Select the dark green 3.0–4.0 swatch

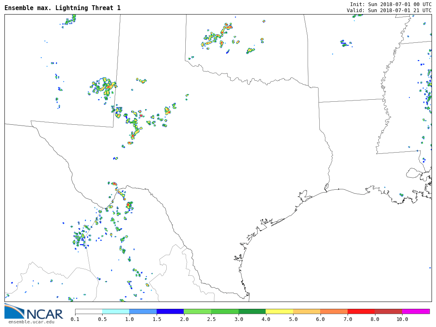coord(252,311)
